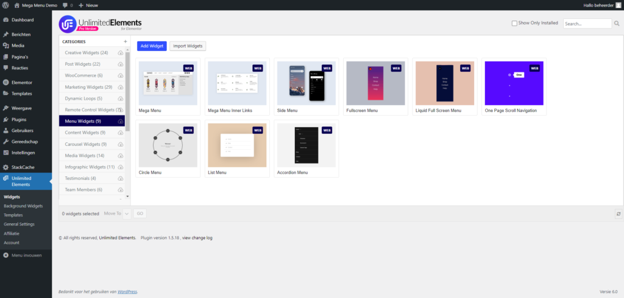Click the WordPress logo in admin bar
Screen dimensions: 624x298
click(x=5, y=5)
